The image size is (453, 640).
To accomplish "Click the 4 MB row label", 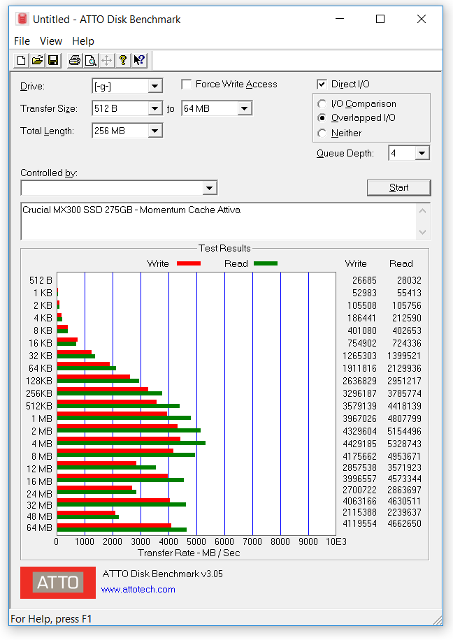I will (x=43, y=444).
